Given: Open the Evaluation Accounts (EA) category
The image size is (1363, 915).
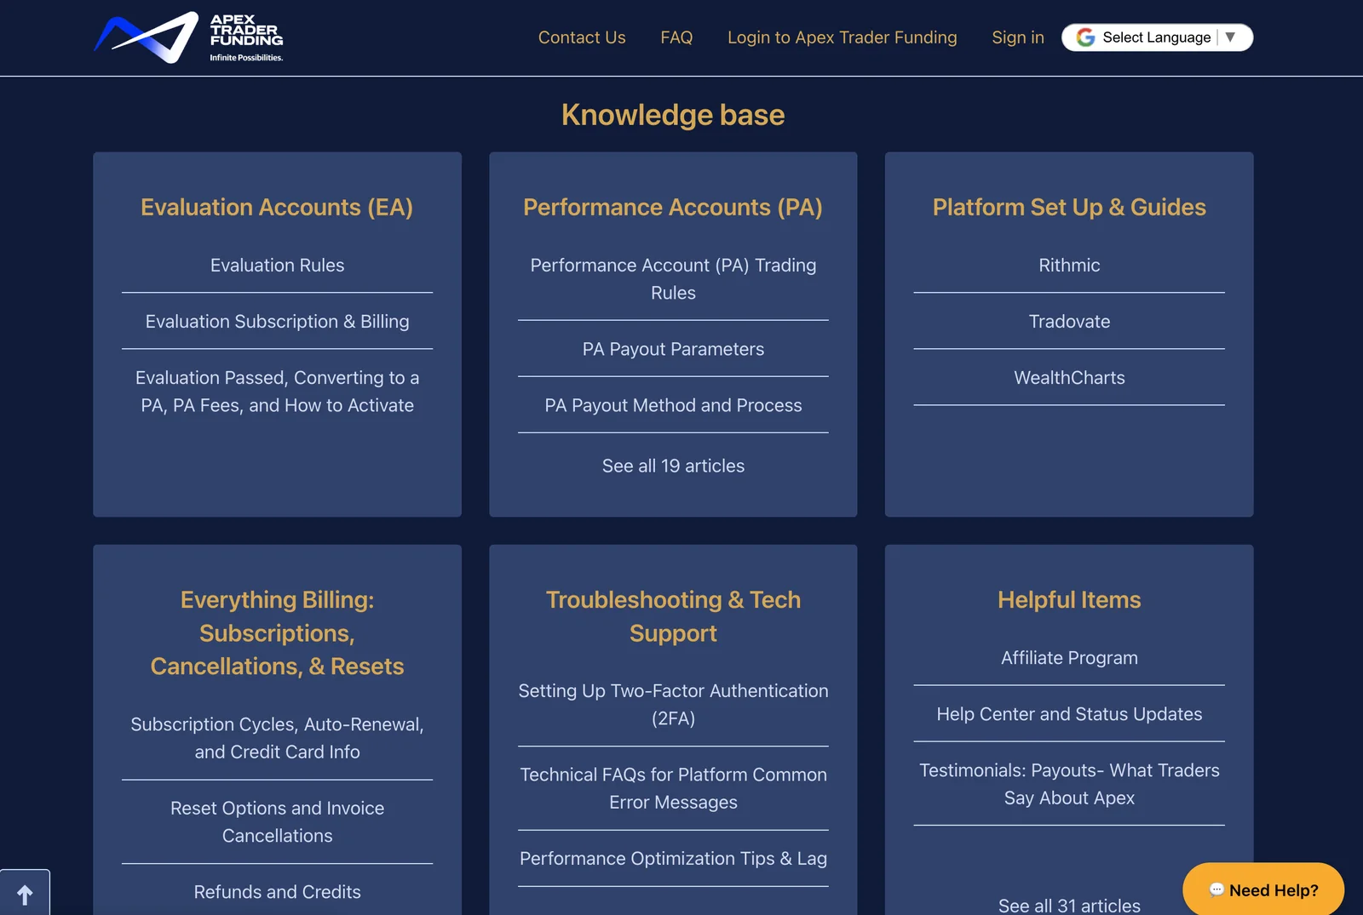Looking at the screenshot, I should tap(277, 207).
